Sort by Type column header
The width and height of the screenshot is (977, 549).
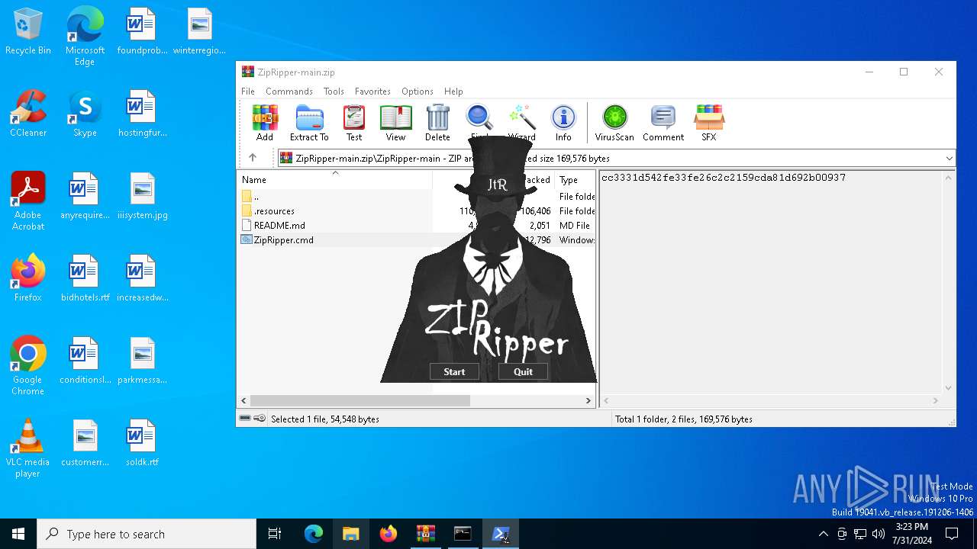coord(575,180)
